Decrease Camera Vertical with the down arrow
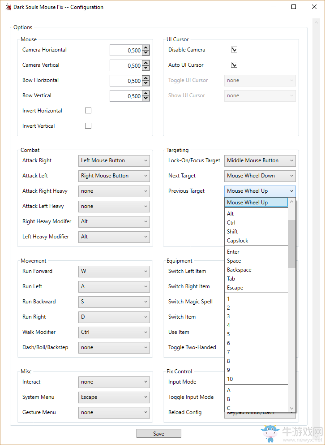325x445 pixels. point(146,68)
